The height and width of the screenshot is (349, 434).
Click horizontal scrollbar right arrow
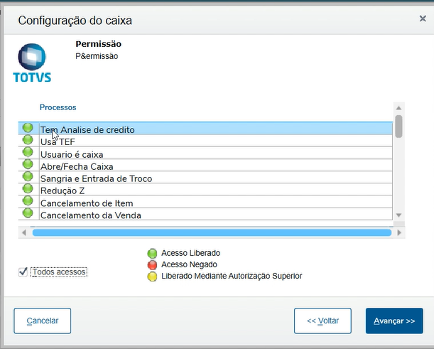[x=398, y=232]
